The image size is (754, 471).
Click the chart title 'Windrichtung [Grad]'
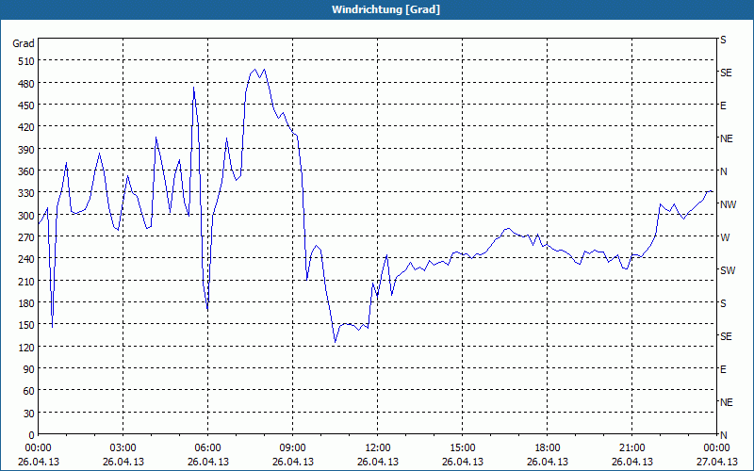tap(385, 9)
